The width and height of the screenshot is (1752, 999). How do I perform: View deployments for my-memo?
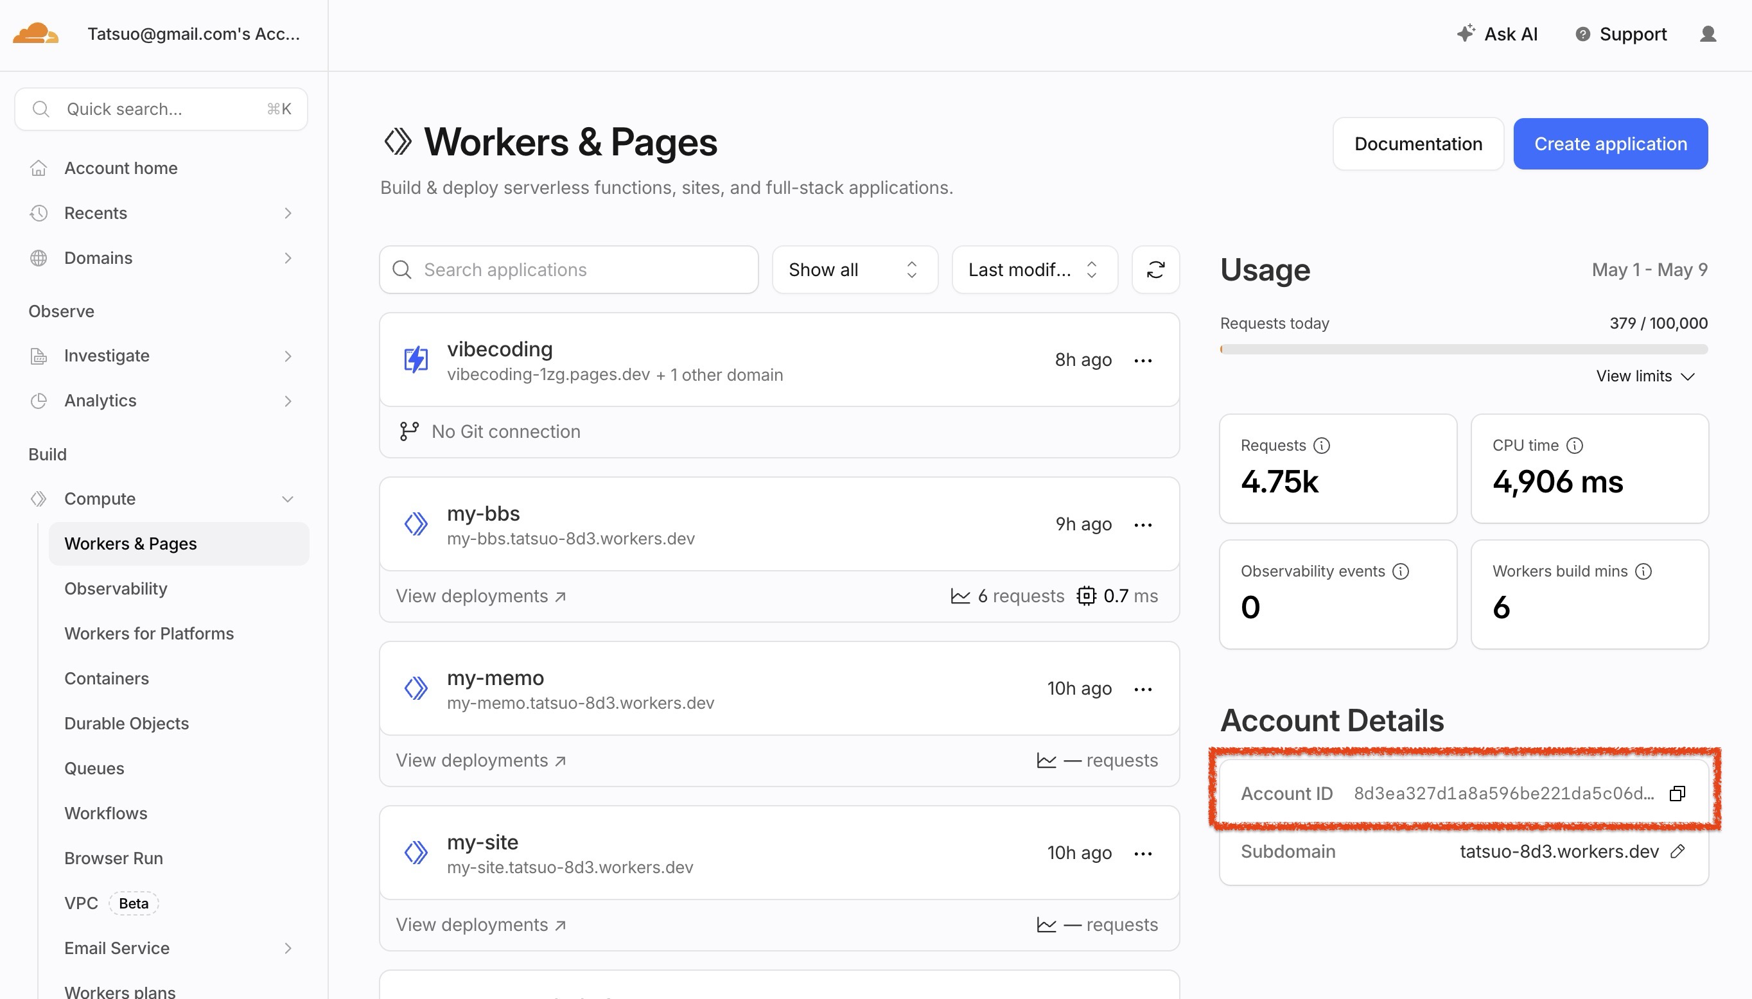[x=481, y=761]
